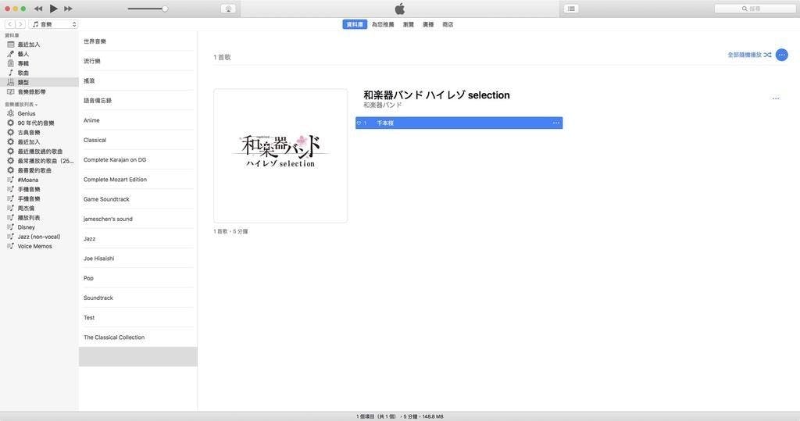Viewport: 800px width, 421px height.
Task: Adjust the volume slider
Action: pyautogui.click(x=148, y=9)
